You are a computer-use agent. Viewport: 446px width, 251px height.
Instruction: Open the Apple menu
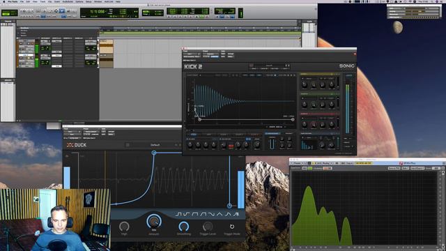click(x=3, y=1)
